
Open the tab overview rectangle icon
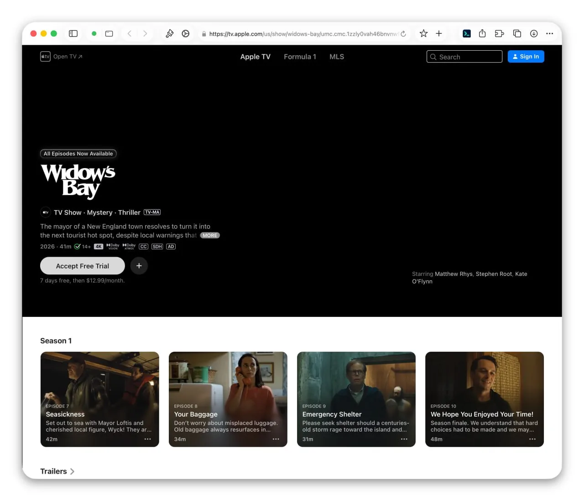pyautogui.click(x=109, y=33)
